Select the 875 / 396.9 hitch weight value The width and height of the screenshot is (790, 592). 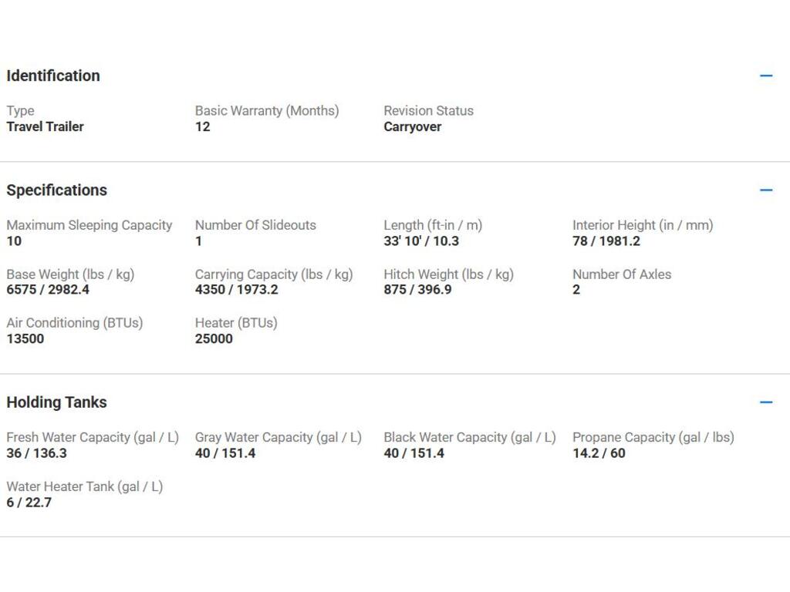pyautogui.click(x=417, y=290)
